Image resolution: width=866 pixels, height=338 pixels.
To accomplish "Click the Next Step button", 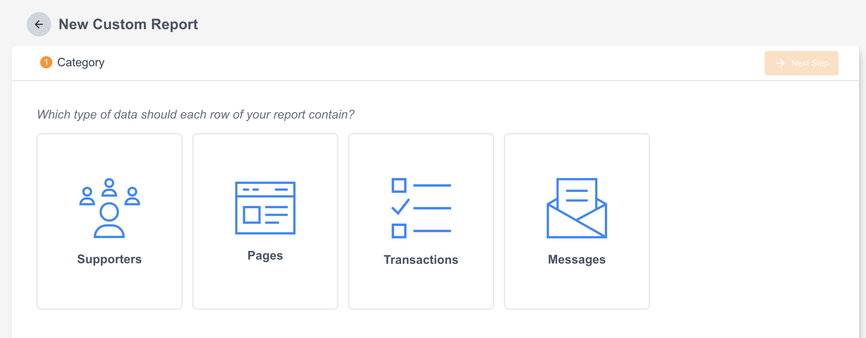I will pyautogui.click(x=801, y=63).
